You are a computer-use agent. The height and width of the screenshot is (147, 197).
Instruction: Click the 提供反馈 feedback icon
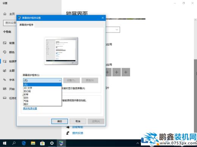point(68,133)
